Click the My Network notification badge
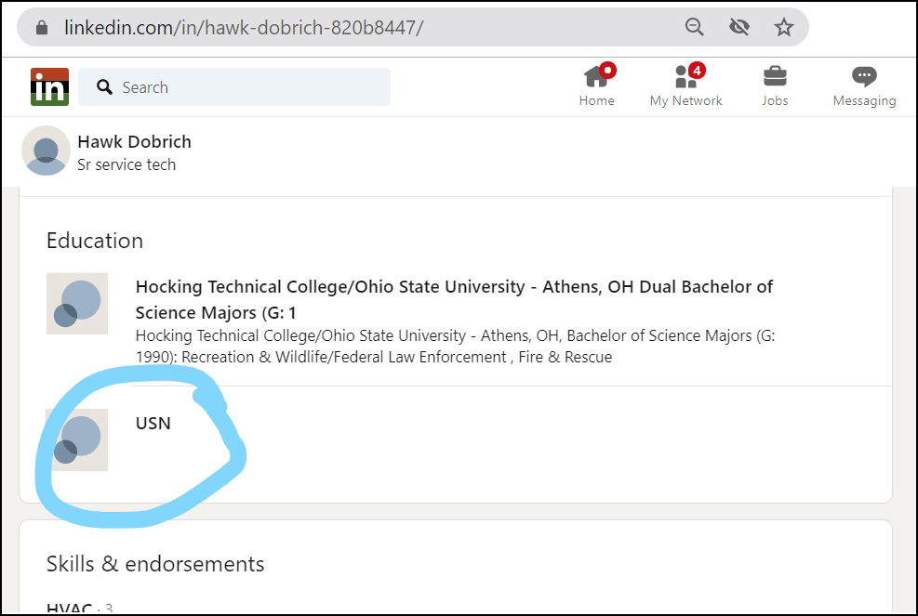The image size is (918, 616). click(698, 71)
